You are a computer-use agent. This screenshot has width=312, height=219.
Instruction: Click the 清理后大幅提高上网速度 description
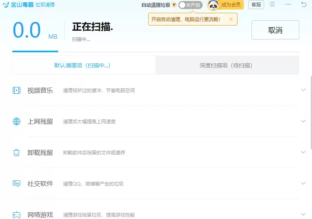click(x=89, y=122)
